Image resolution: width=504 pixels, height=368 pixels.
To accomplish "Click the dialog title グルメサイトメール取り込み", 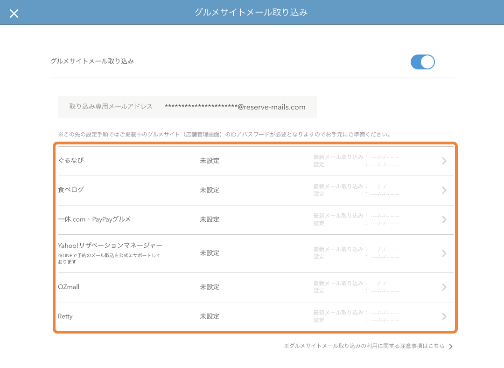I will click(x=252, y=13).
